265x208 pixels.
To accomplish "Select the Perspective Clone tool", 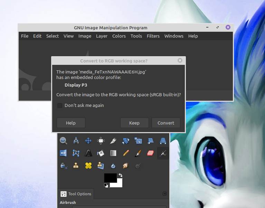I will [101, 166].
